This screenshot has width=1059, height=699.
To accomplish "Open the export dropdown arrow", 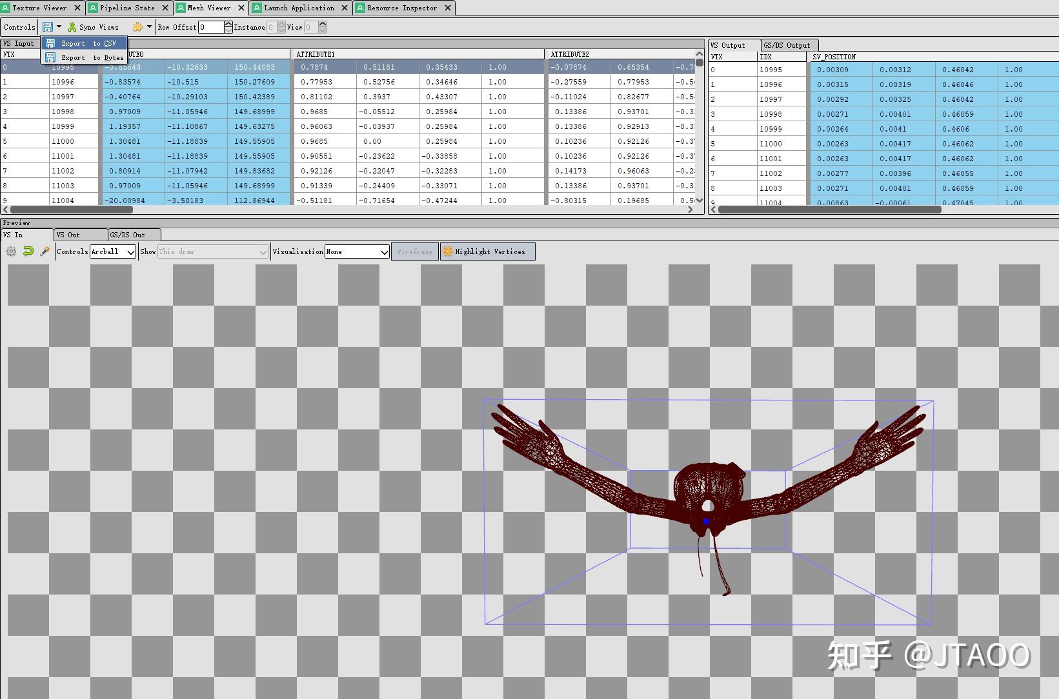I will (x=59, y=27).
